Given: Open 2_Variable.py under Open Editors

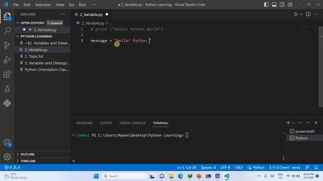Looking at the screenshot, I should point(42,30).
